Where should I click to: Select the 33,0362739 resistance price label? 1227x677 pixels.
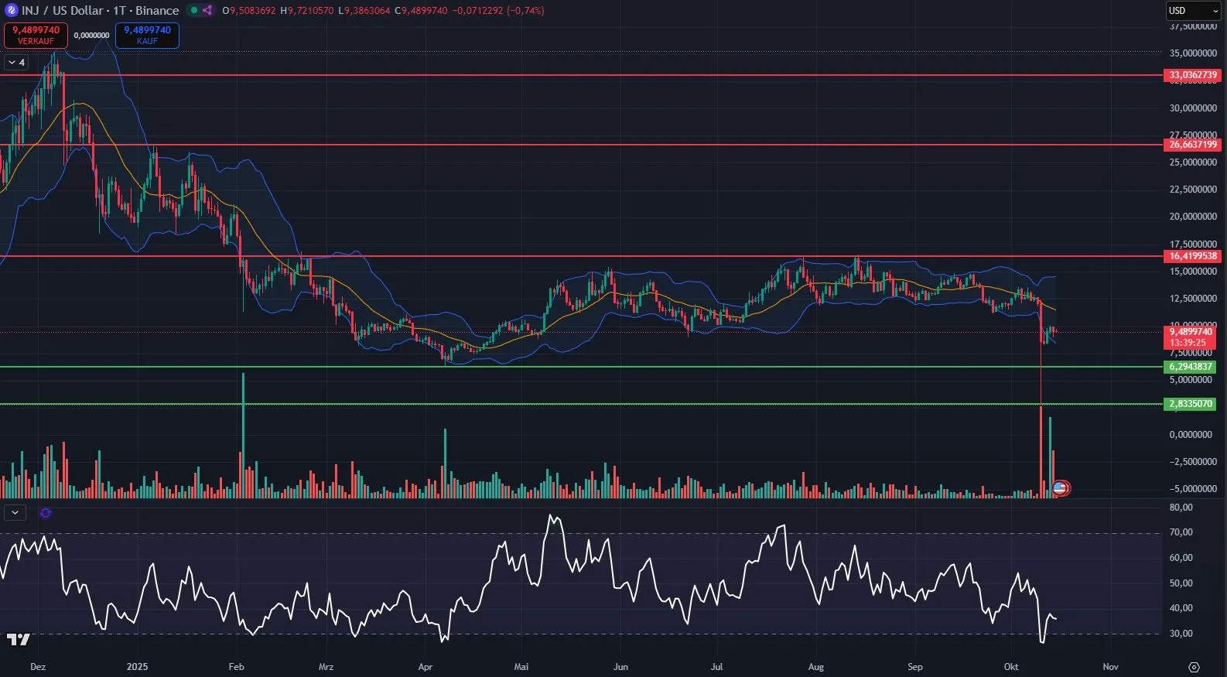(1192, 75)
